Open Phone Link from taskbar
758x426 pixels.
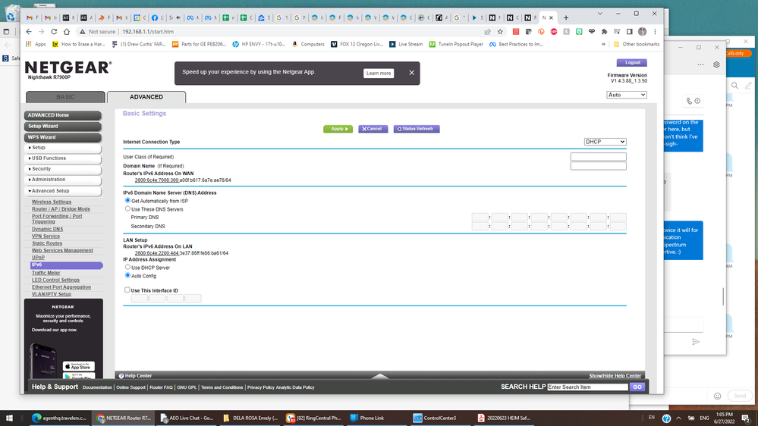point(372,418)
